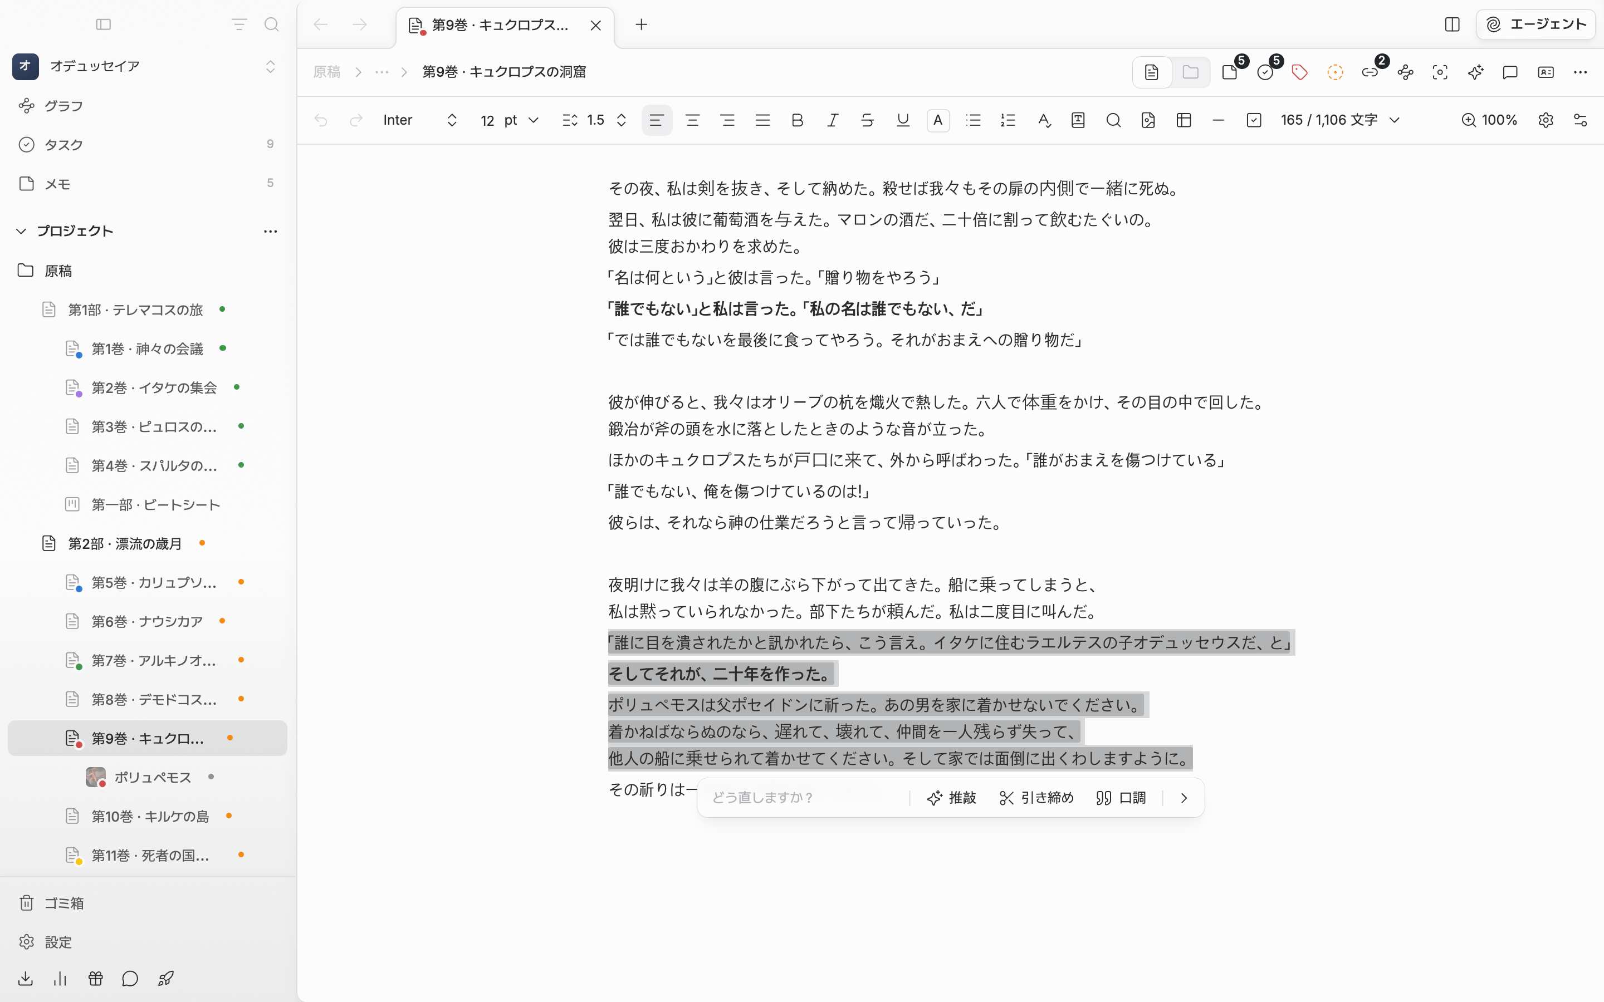The height and width of the screenshot is (1002, 1604).
Task: Click the focus mode target icon
Action: tap(1440, 72)
